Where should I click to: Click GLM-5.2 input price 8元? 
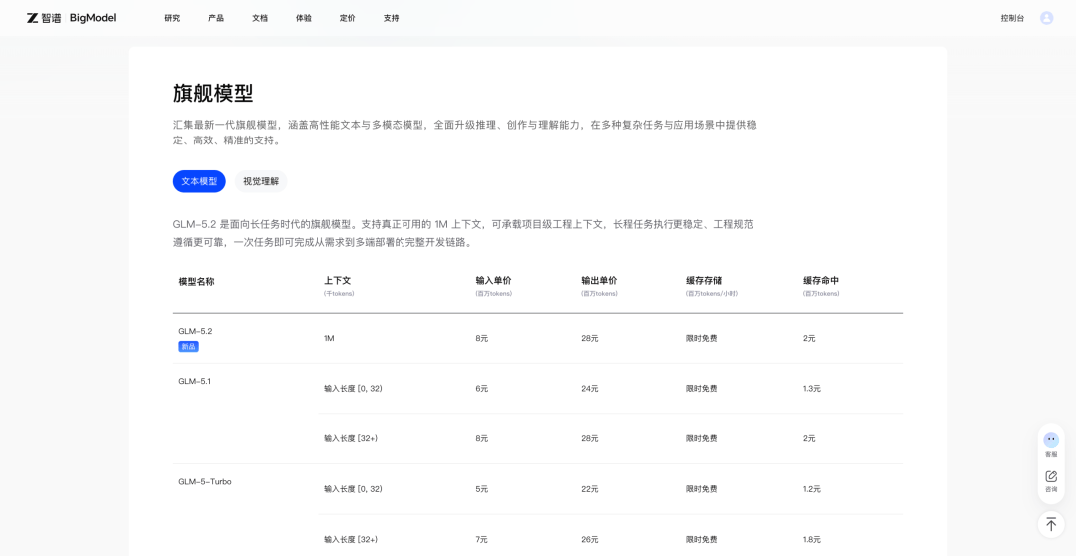click(482, 339)
